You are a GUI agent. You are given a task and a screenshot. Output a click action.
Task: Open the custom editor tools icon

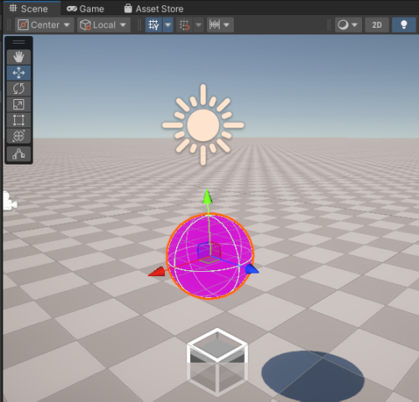18,154
